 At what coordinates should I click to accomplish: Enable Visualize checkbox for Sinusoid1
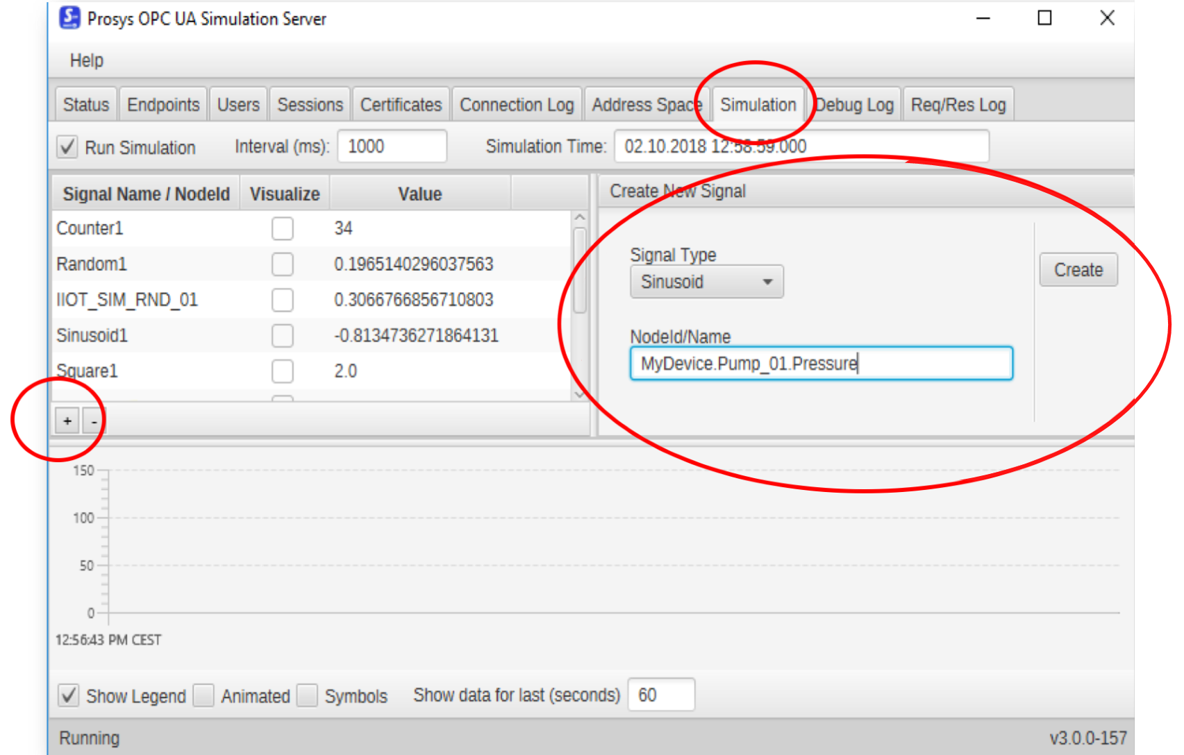pos(283,335)
